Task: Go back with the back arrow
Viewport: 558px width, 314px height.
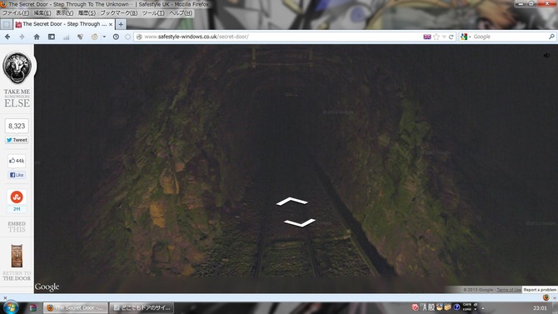Action: (x=7, y=37)
